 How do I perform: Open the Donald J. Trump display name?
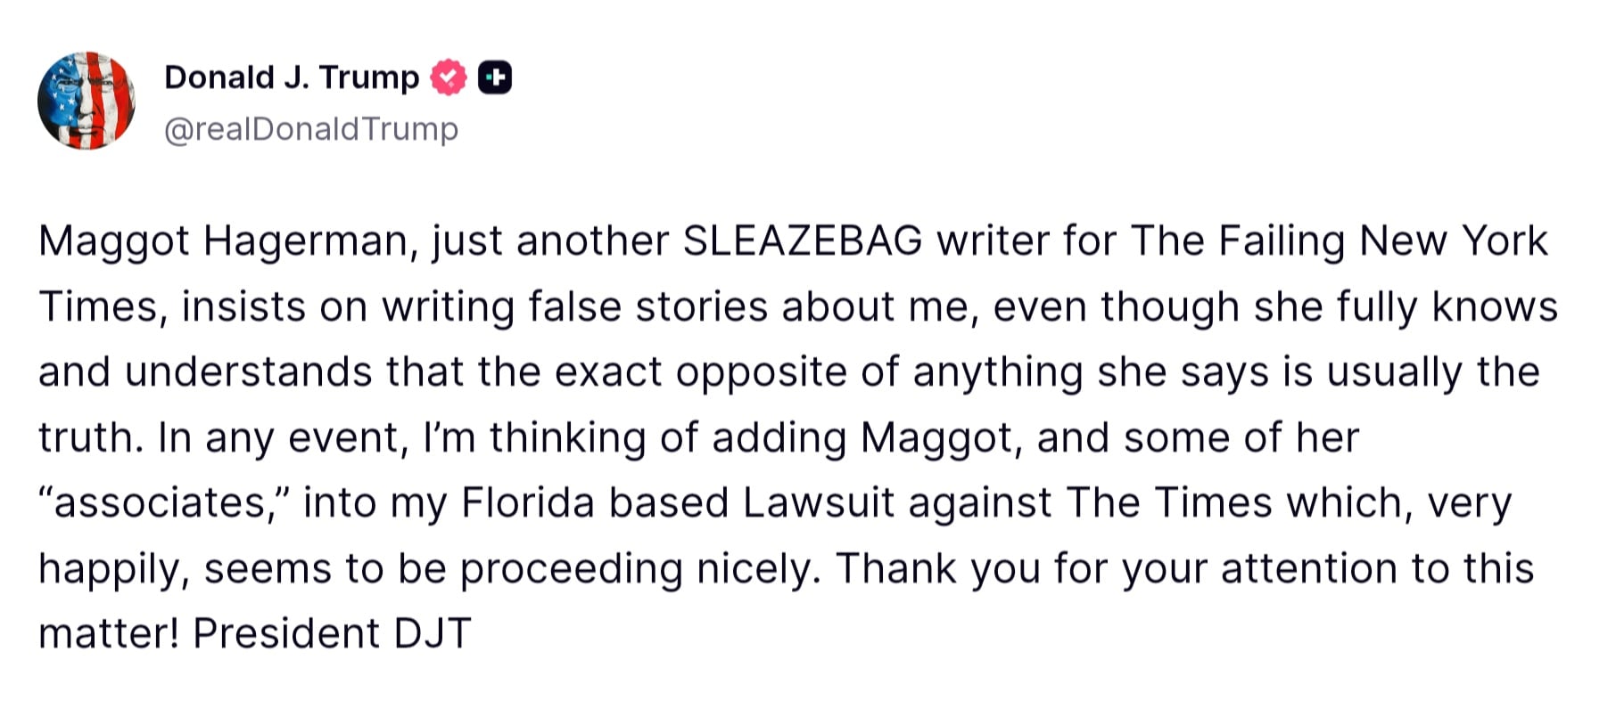point(292,78)
